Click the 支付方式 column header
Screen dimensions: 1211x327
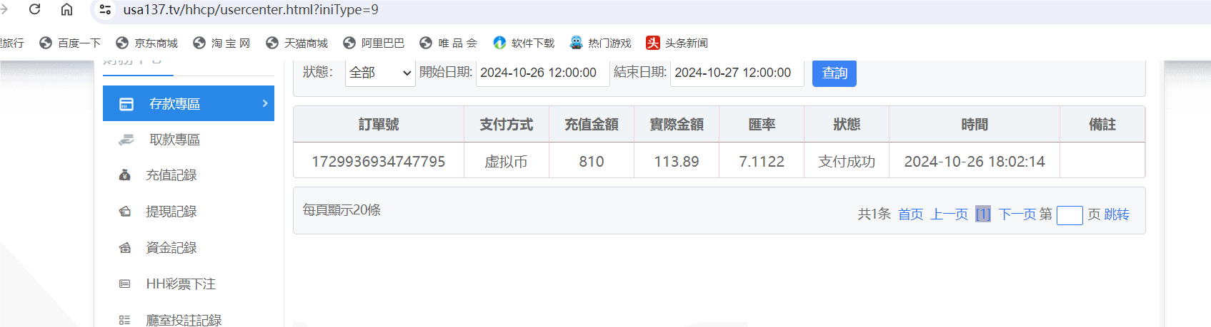click(507, 125)
